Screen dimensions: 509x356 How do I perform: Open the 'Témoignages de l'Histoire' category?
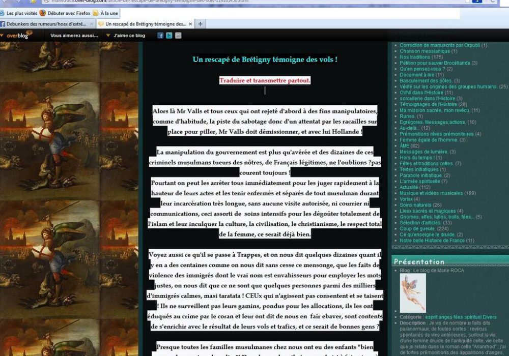(x=428, y=104)
